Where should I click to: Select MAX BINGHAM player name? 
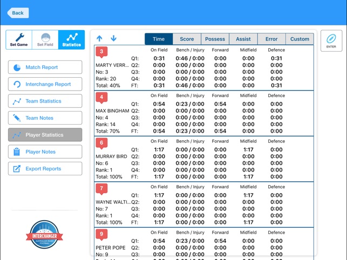112,111
